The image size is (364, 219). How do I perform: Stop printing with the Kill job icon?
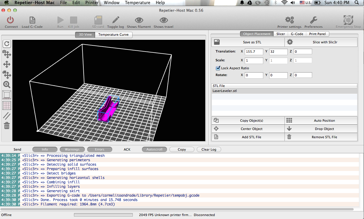pyautogui.click(x=73, y=20)
